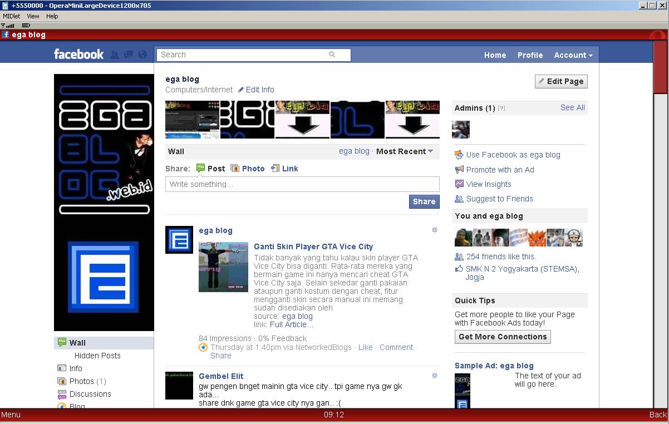The image size is (669, 424).
Task: Open Sample Ad: ega blog link
Action: click(x=494, y=366)
